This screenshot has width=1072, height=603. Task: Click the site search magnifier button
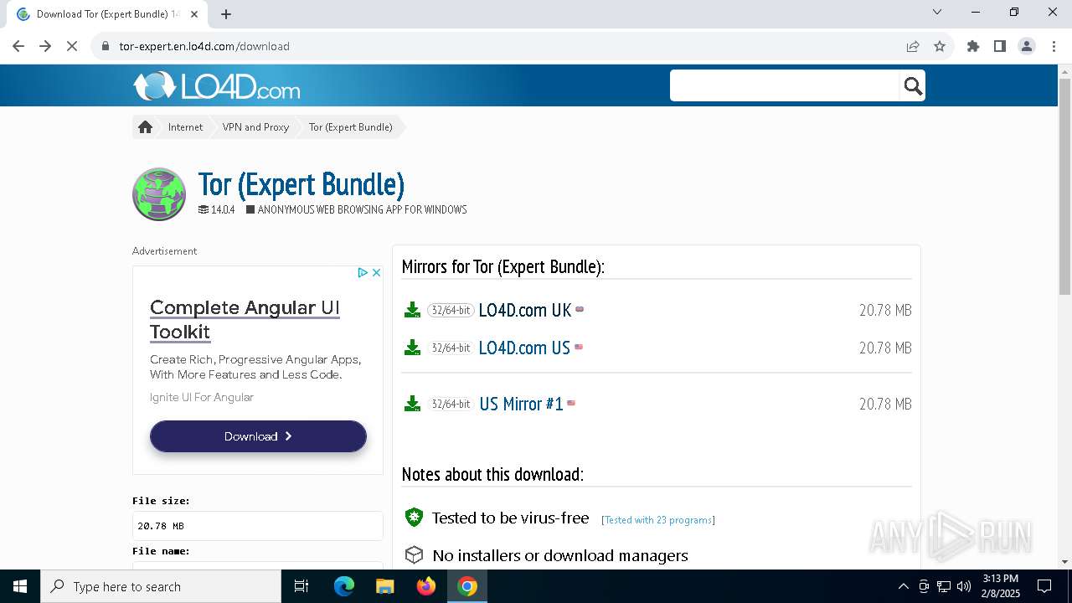tap(913, 85)
